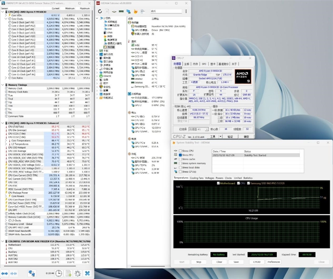Click the HWiNFO clock reset icon
This screenshot has height=279, width=333.
pos(59,273)
